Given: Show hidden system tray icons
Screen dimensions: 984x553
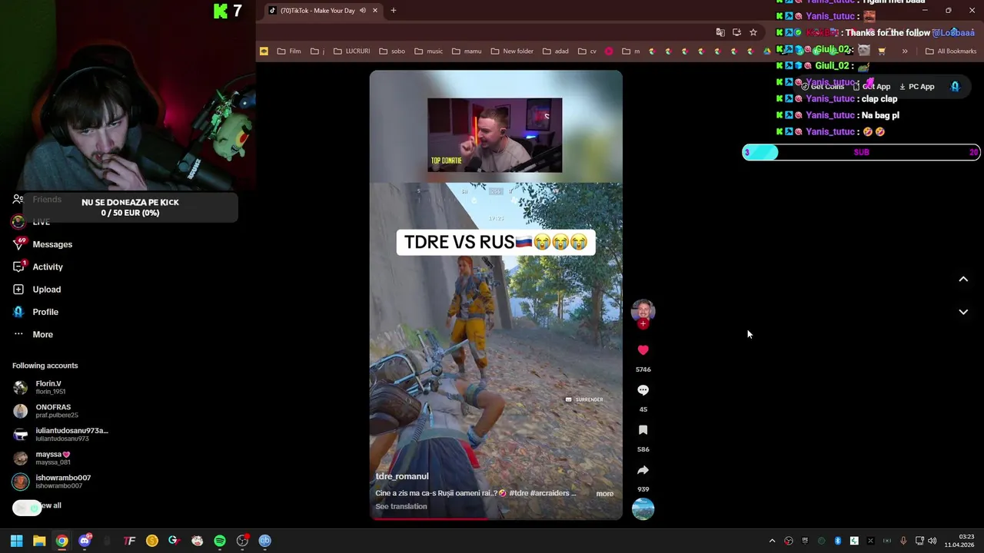Looking at the screenshot, I should [772, 541].
